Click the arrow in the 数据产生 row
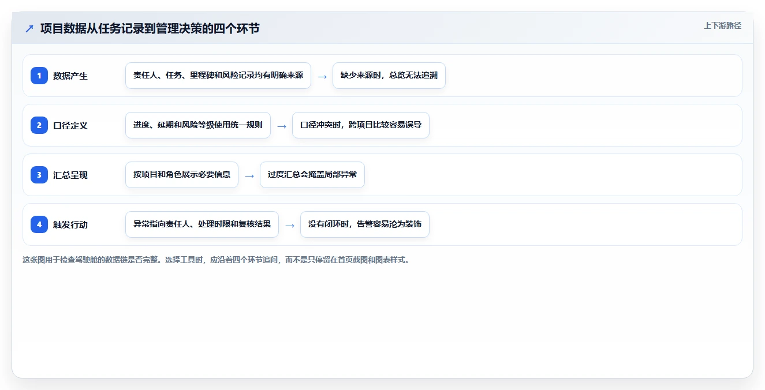This screenshot has height=390, width=765. tap(322, 76)
